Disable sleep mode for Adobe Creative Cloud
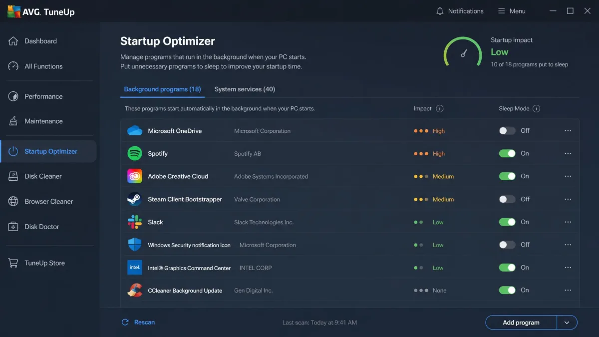Image resolution: width=599 pixels, height=337 pixels. pos(507,176)
